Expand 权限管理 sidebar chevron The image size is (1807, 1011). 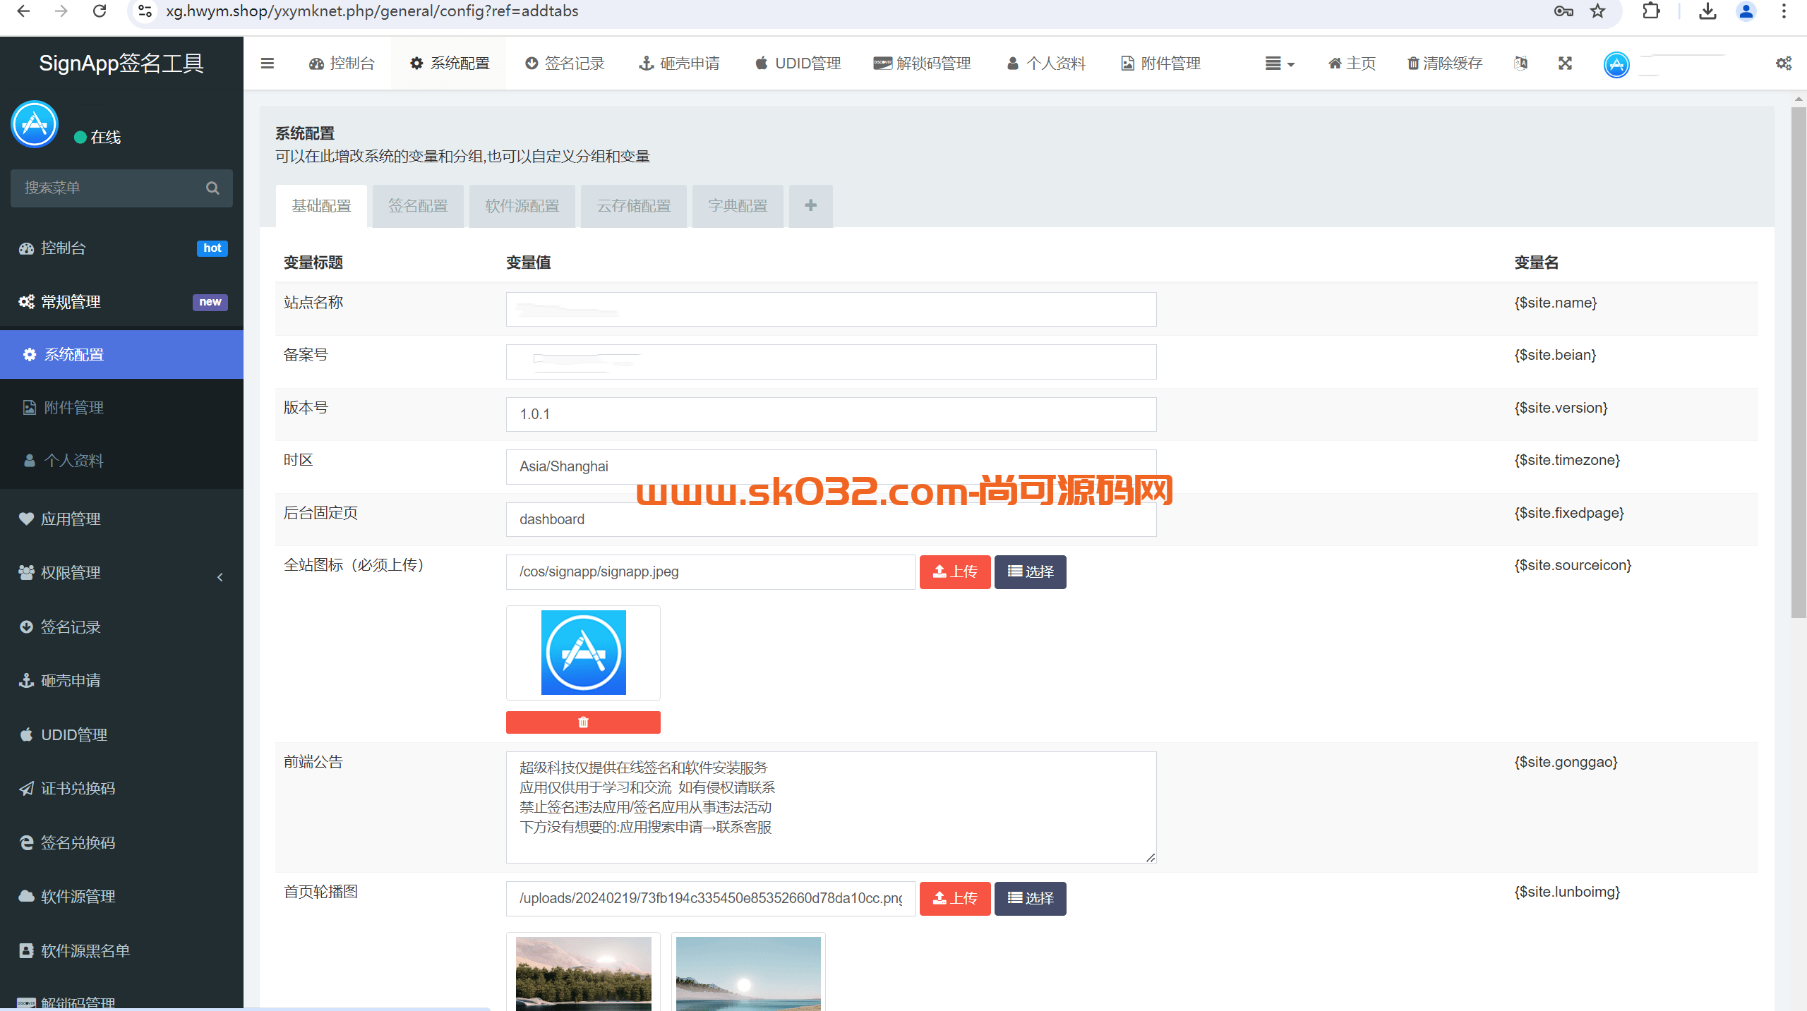click(220, 577)
